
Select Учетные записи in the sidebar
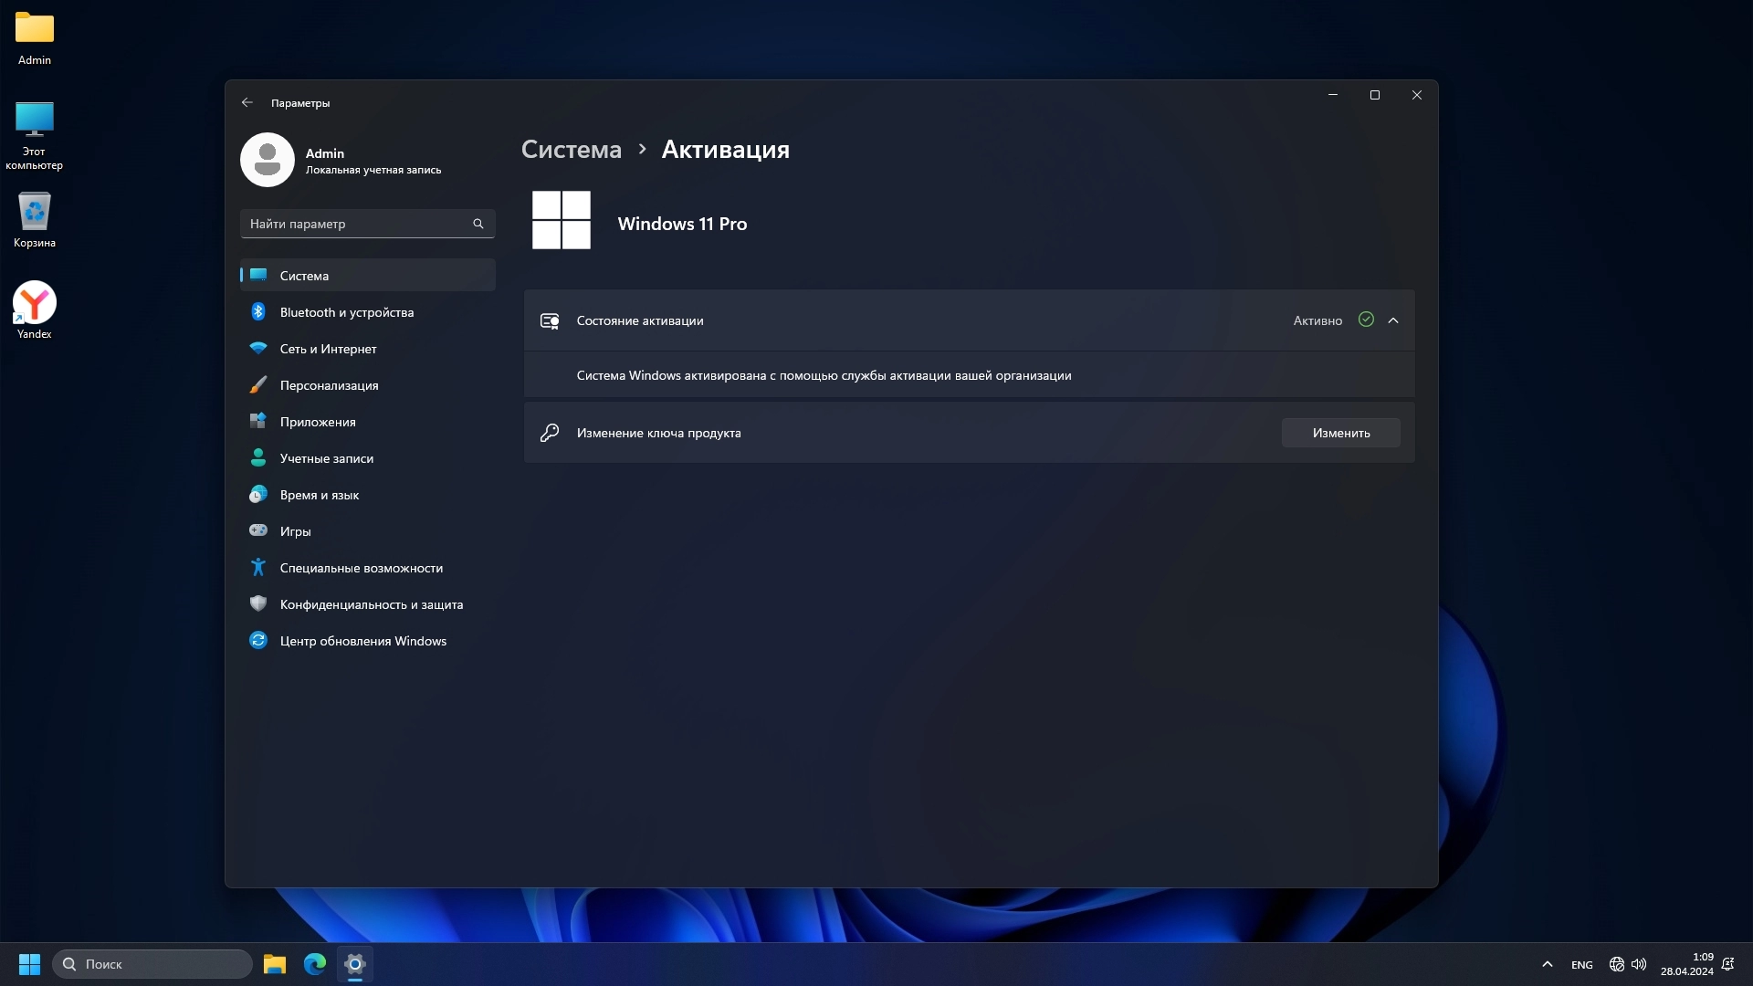click(x=326, y=458)
